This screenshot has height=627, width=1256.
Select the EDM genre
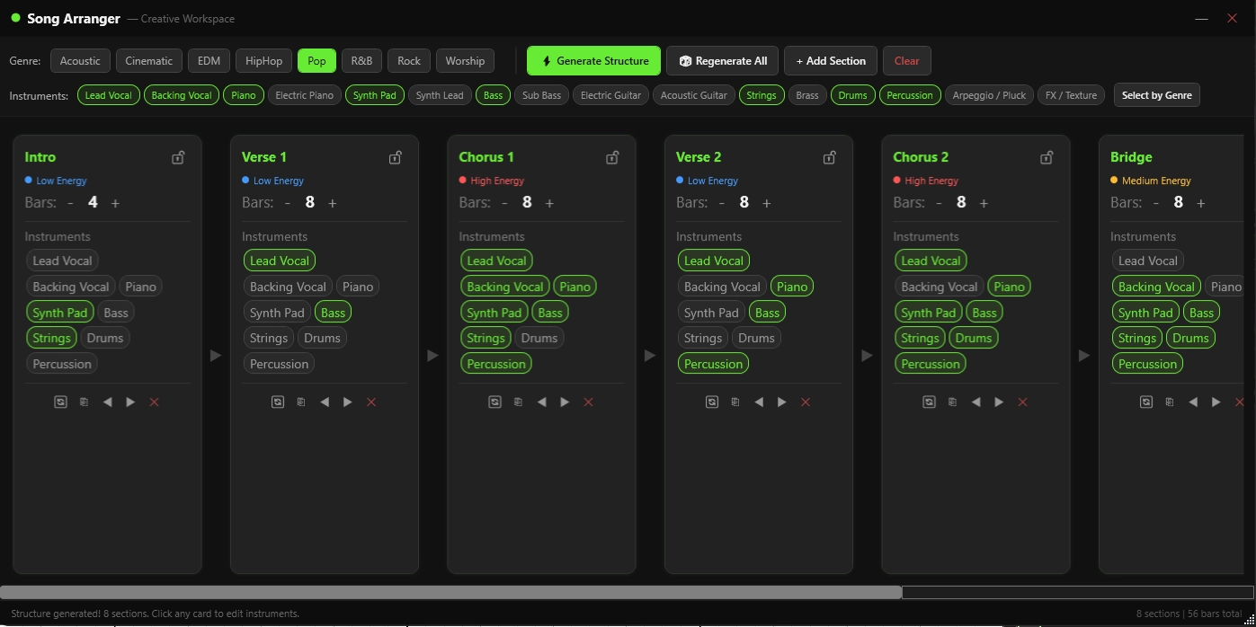(209, 61)
